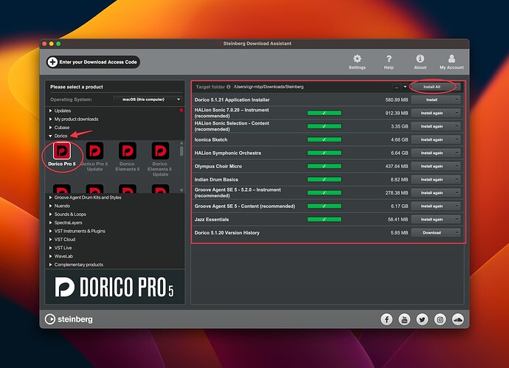Click the browse ellipsis button for Target folder
This screenshot has width=509, height=368.
(x=396, y=86)
